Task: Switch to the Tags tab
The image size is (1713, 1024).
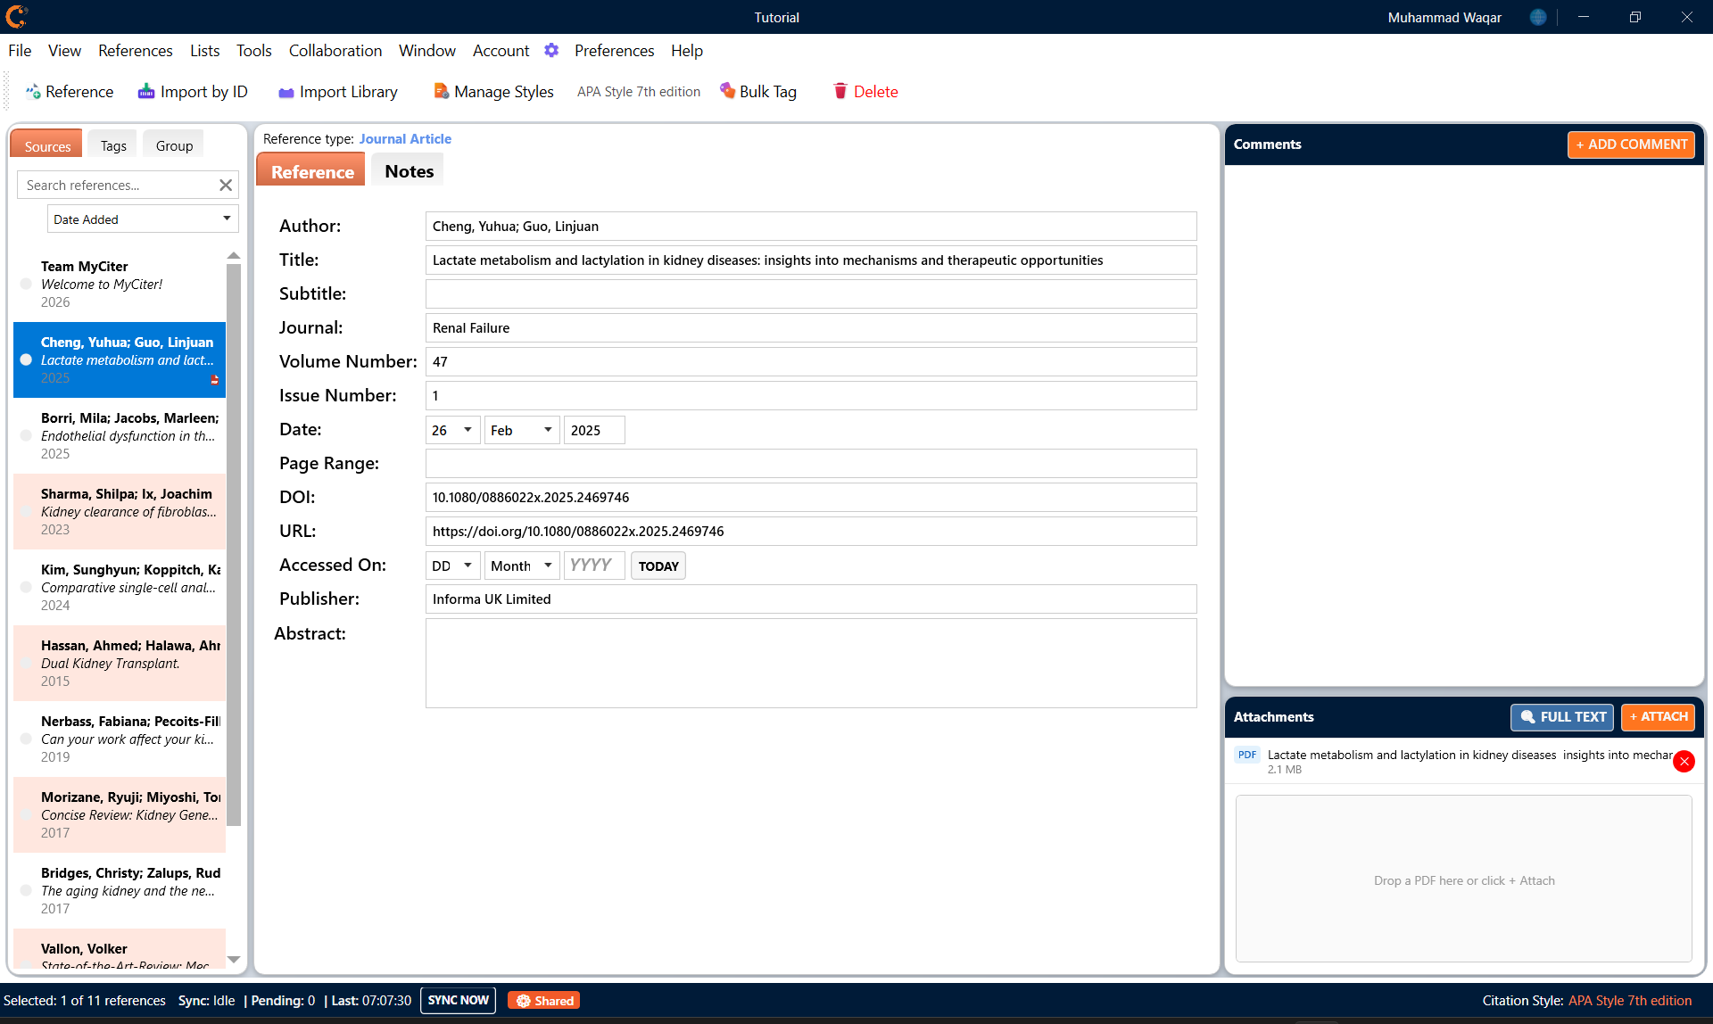Action: (113, 145)
